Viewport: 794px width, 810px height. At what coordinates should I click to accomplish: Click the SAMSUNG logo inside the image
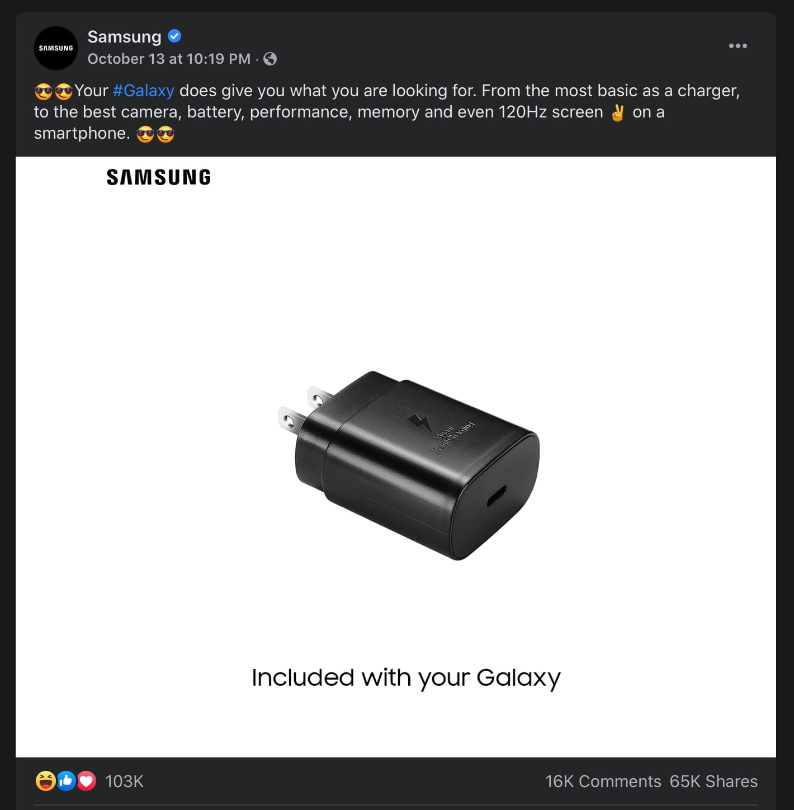[x=159, y=177]
